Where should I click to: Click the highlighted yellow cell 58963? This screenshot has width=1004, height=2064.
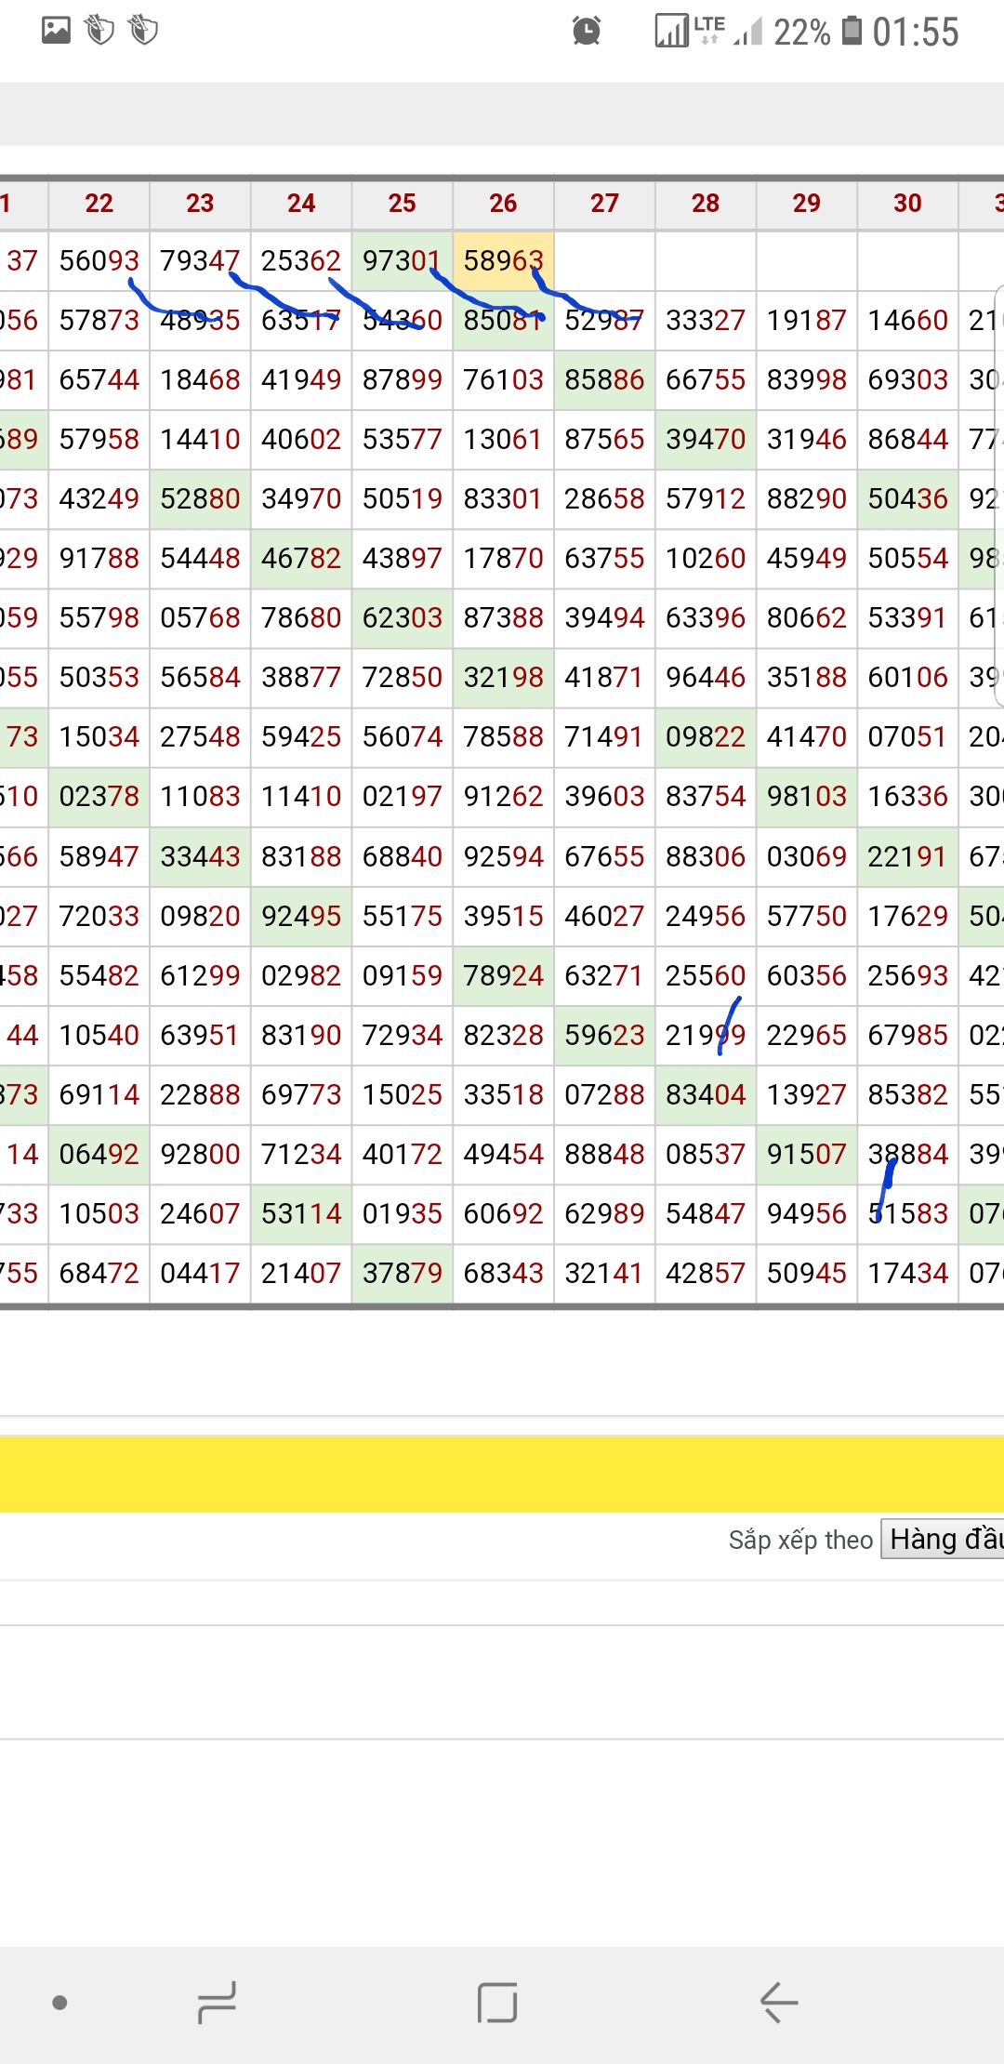click(x=503, y=260)
